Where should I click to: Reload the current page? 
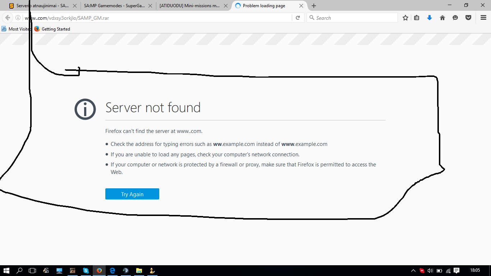[298, 18]
